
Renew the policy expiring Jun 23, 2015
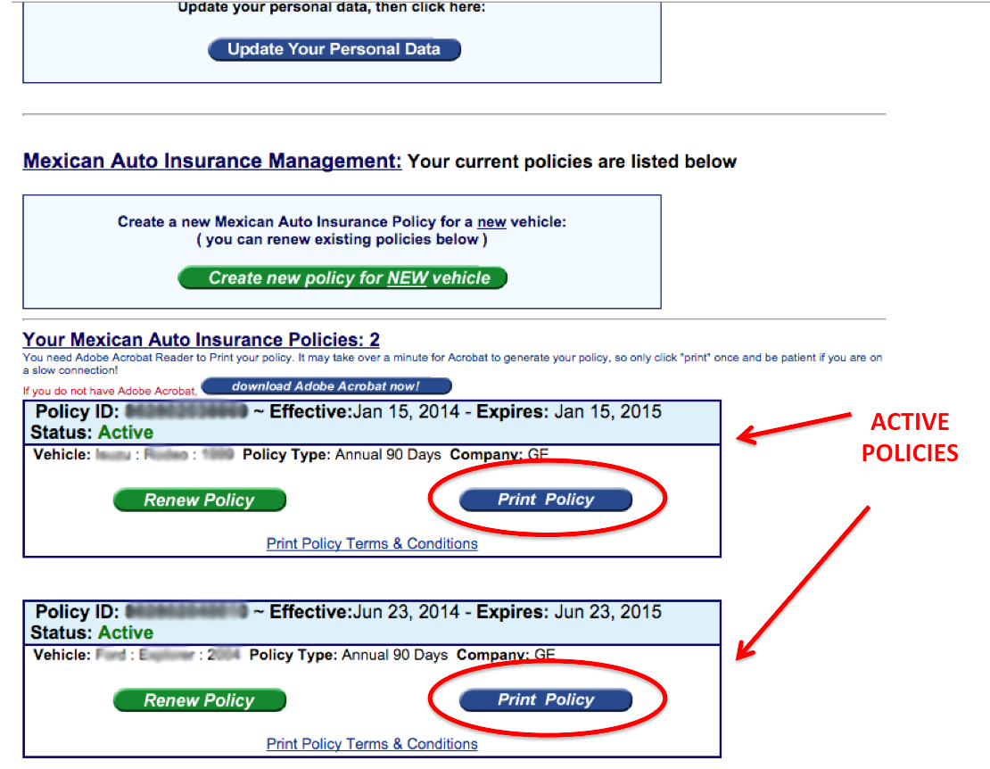click(199, 701)
